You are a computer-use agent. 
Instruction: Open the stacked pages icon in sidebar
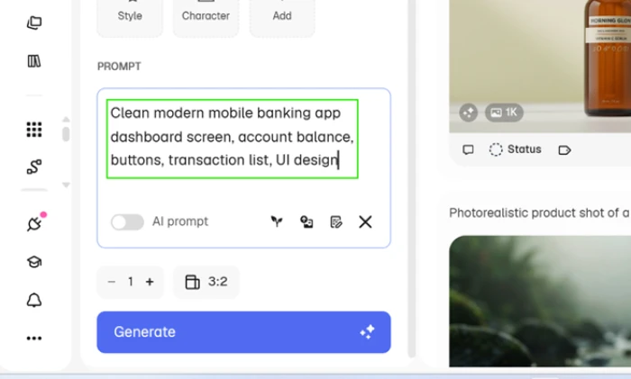[34, 23]
